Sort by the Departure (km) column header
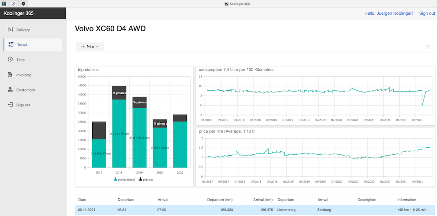This screenshot has width=437, height=216. pyautogui.click(x=220, y=200)
